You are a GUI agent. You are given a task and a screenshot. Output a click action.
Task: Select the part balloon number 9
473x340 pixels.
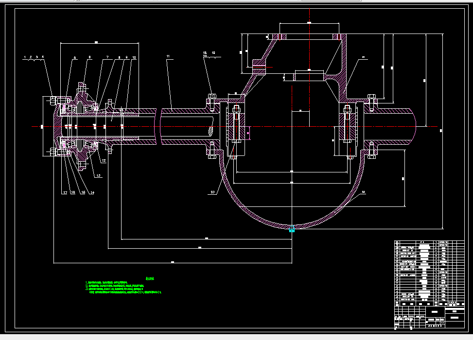pos(127,57)
